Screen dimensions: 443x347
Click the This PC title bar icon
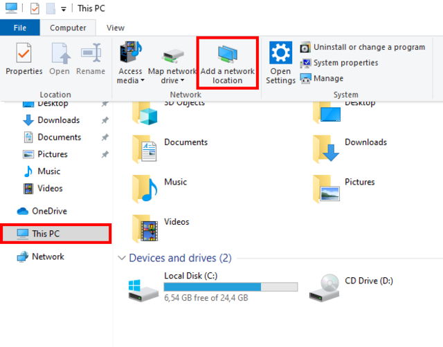[x=11, y=8]
